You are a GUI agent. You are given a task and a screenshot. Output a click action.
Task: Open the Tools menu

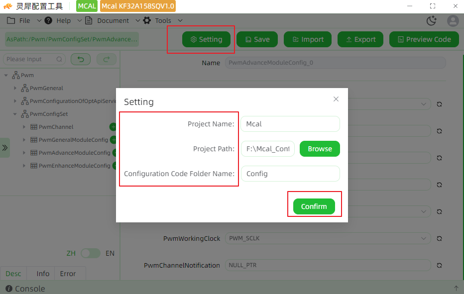click(163, 20)
